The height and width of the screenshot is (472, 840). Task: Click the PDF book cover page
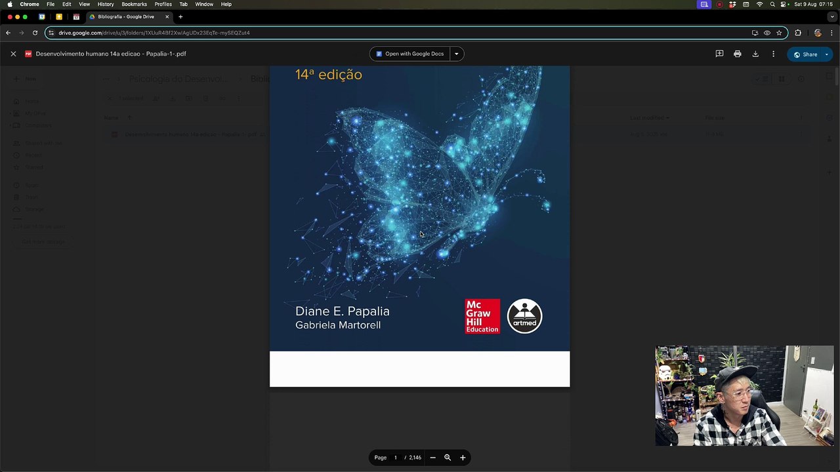point(420,226)
